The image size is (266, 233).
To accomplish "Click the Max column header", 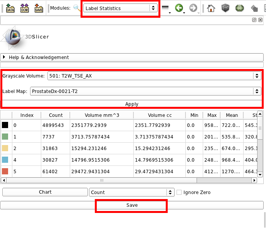I will coord(212,115).
